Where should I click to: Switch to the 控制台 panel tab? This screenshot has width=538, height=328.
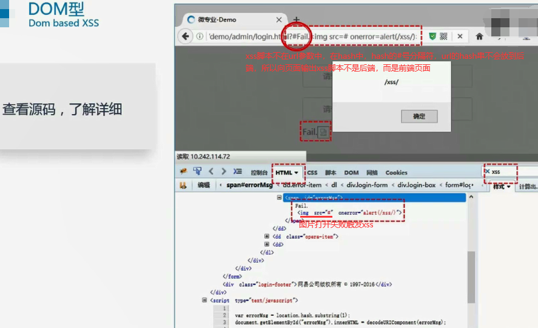[259, 173]
